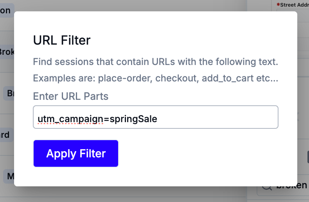Image resolution: width=309 pixels, height=202 pixels.
Task: Focus the Enter URL Parts input field
Action: point(156,117)
